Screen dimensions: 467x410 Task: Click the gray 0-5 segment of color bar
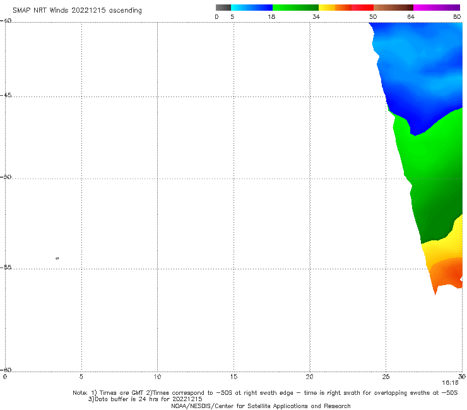coord(223,8)
